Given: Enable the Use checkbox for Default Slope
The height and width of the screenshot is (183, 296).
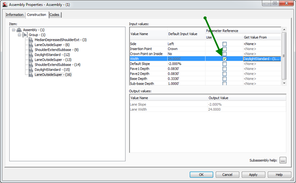Looking at the screenshot, I should (224, 64).
